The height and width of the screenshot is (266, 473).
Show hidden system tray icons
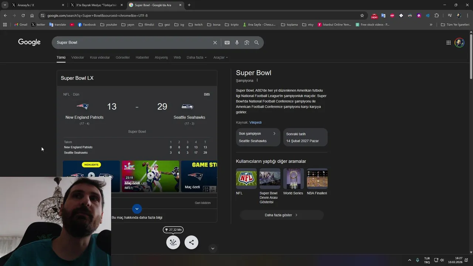pos(409,260)
